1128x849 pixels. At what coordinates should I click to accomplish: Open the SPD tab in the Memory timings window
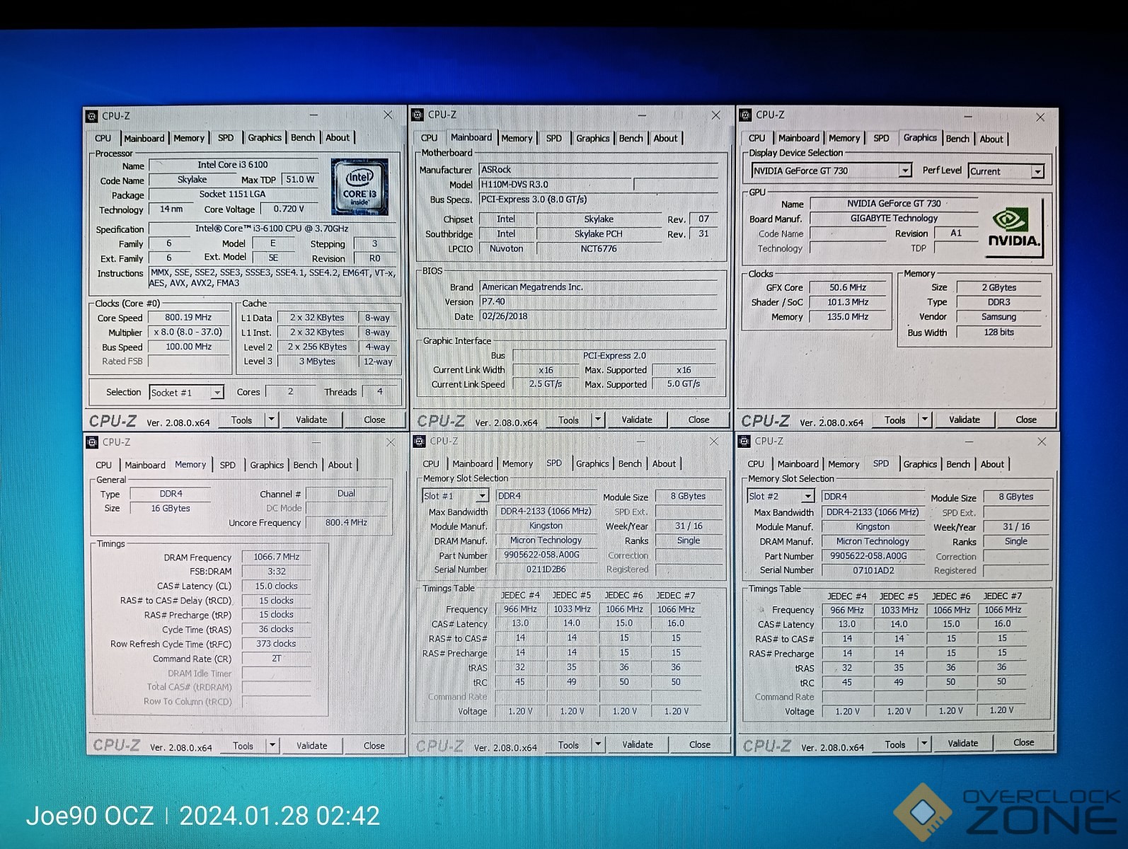(228, 466)
